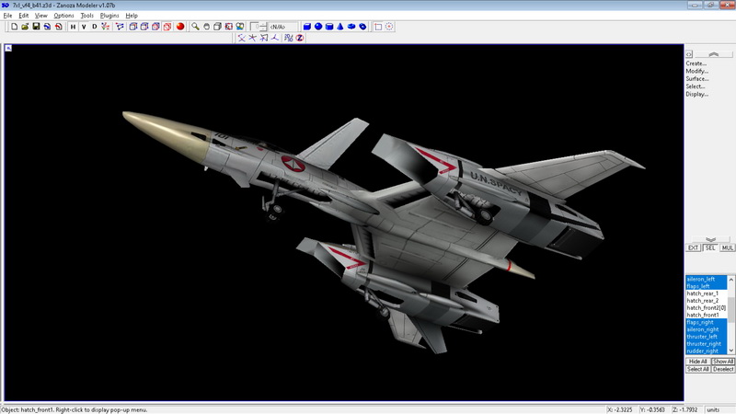This screenshot has height=414, width=736.
Task: Click the down chevron bar above EXT
Action: pyautogui.click(x=710, y=240)
